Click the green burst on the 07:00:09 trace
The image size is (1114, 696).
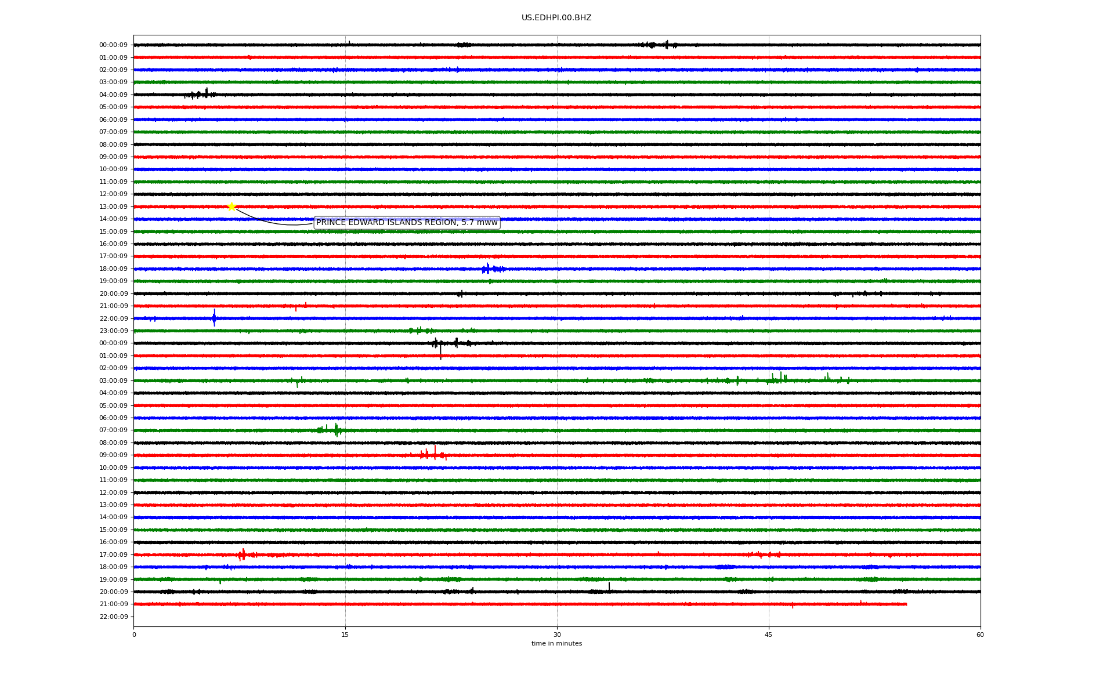click(x=335, y=430)
